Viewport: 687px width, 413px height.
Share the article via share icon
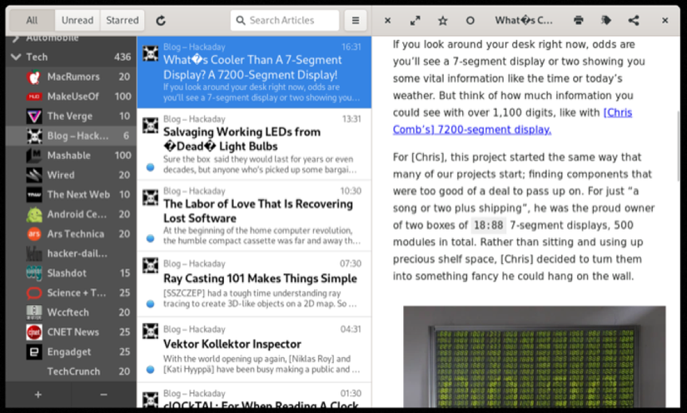(x=634, y=20)
